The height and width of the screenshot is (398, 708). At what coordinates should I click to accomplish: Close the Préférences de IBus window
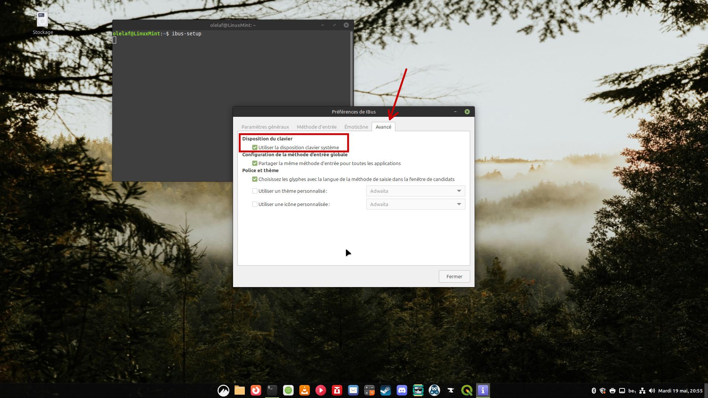pyautogui.click(x=467, y=112)
